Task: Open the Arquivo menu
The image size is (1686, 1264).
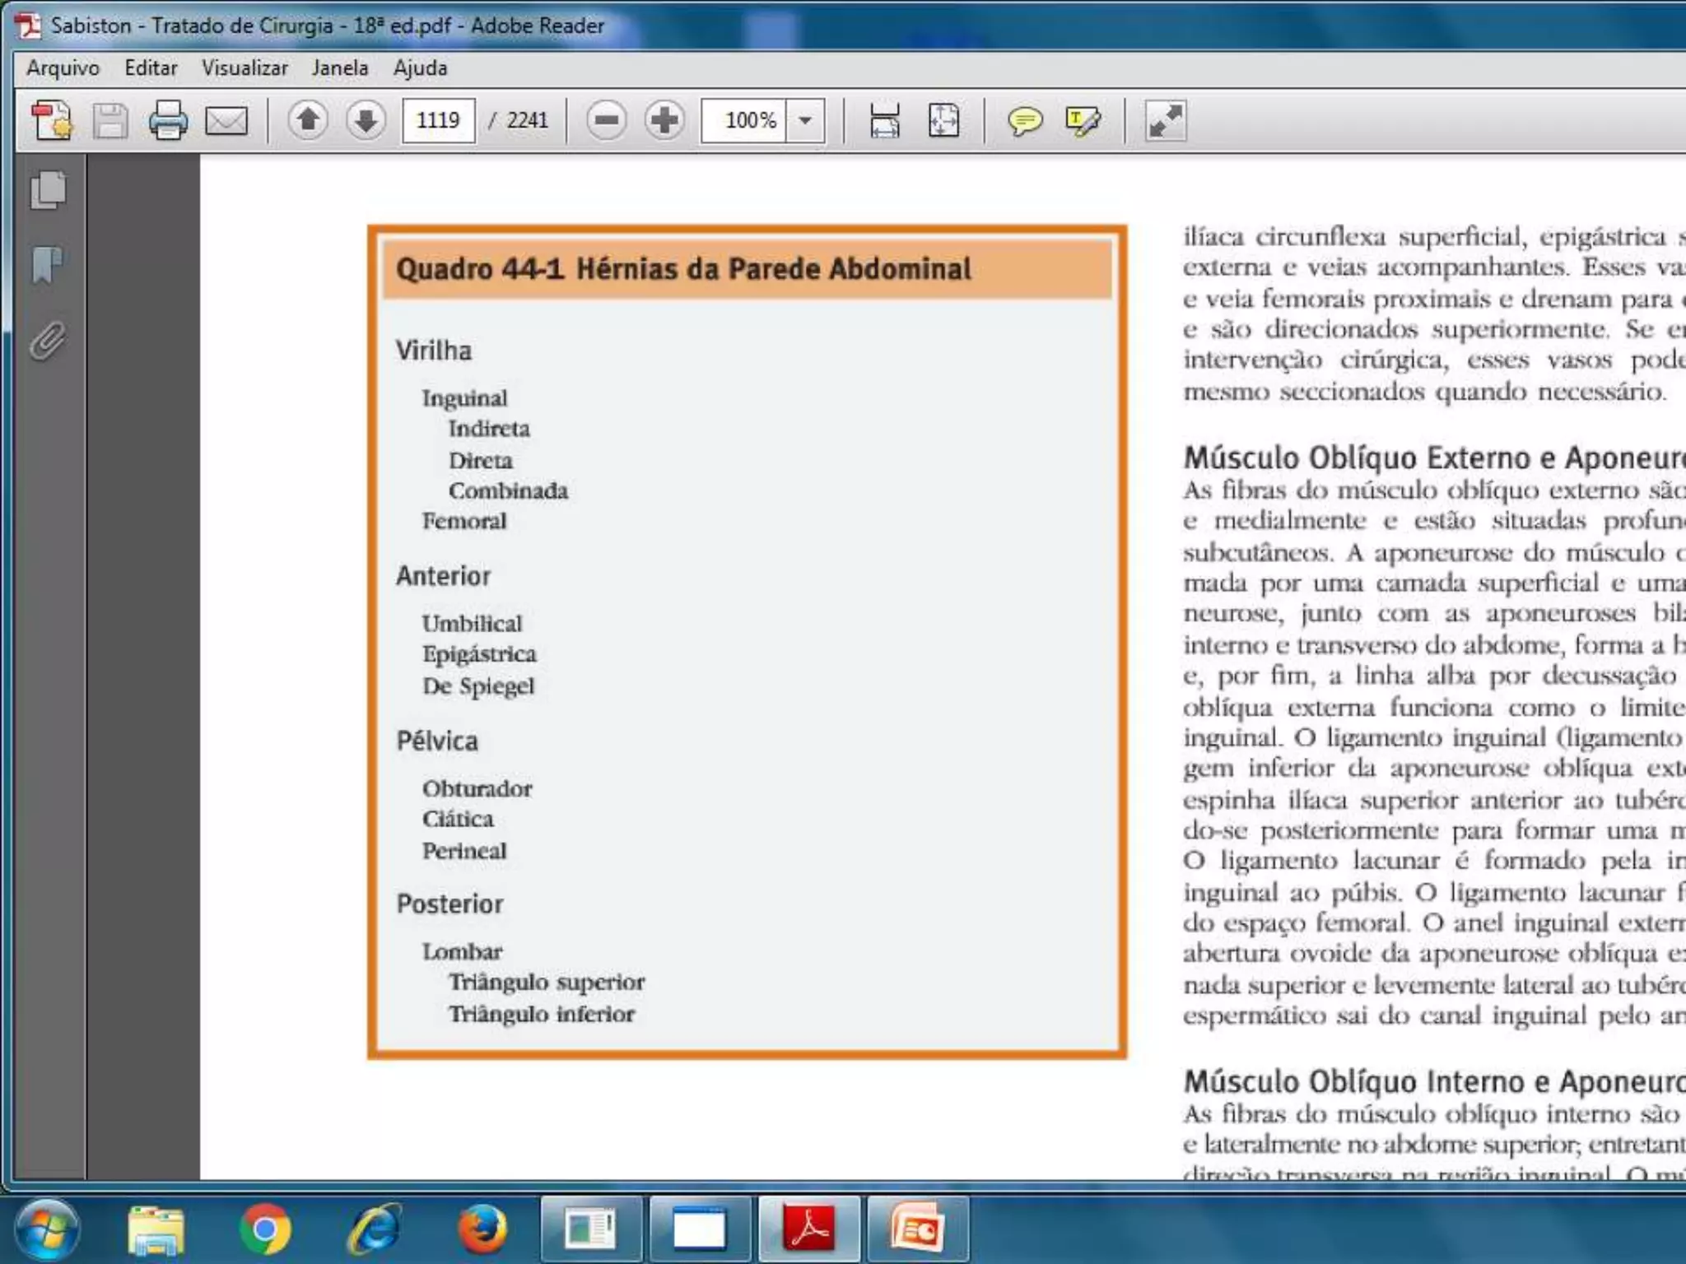Action: coord(63,68)
